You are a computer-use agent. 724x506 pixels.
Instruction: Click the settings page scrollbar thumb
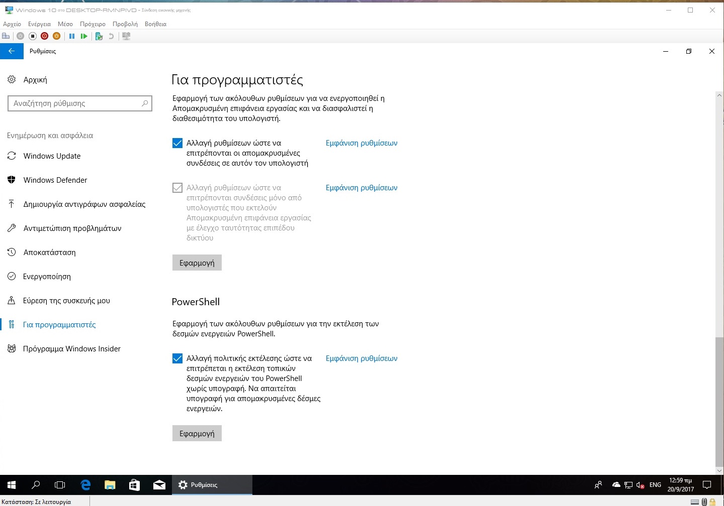pyautogui.click(x=719, y=402)
